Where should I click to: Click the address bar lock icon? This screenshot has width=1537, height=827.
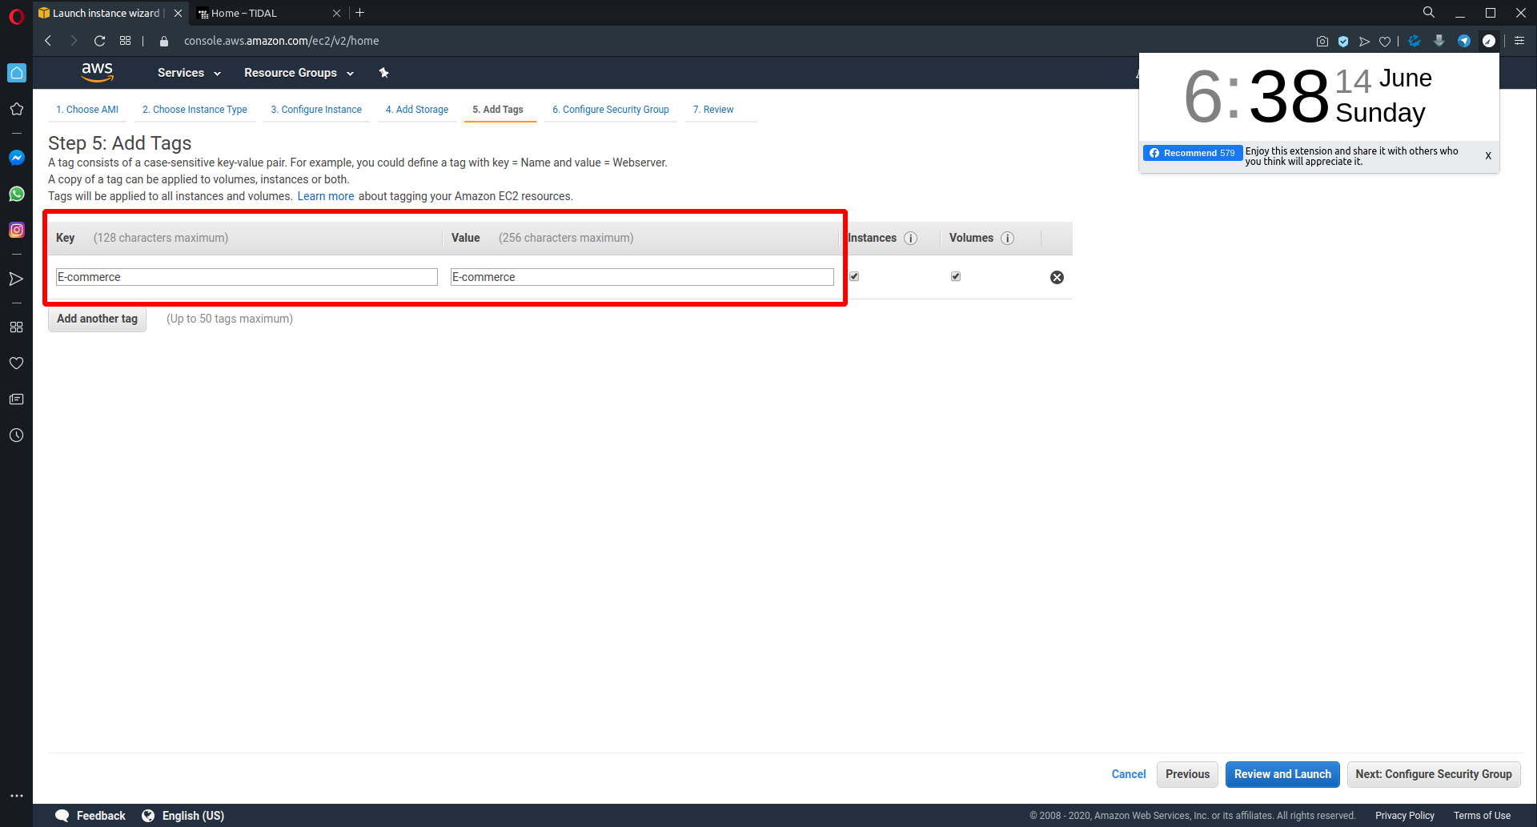pos(164,41)
